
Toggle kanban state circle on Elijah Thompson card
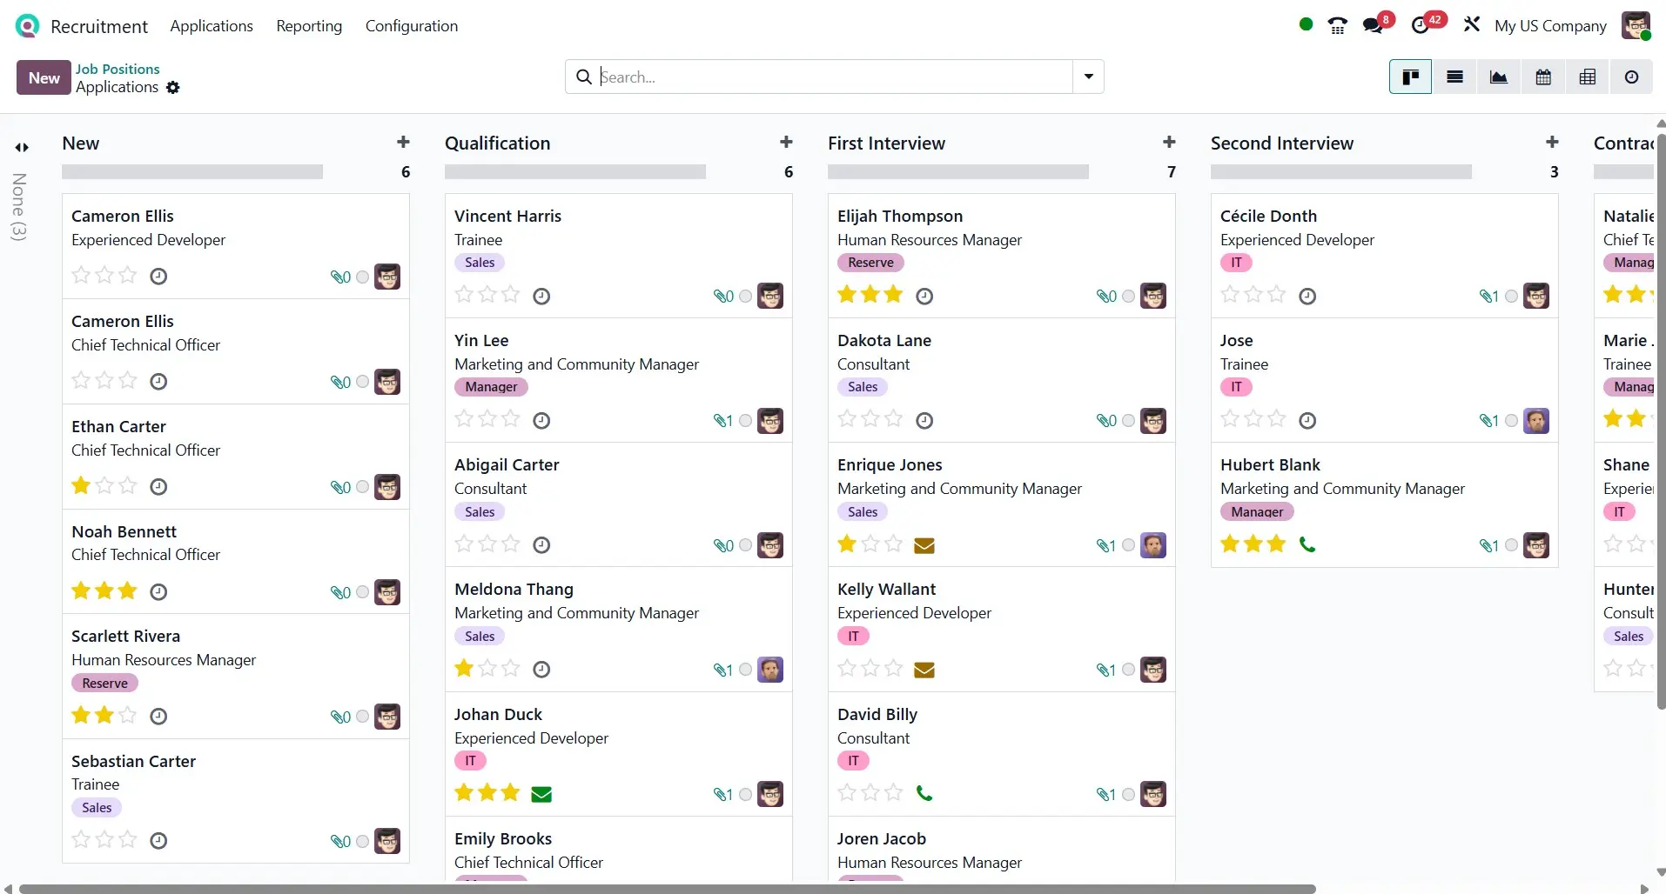tap(1128, 297)
